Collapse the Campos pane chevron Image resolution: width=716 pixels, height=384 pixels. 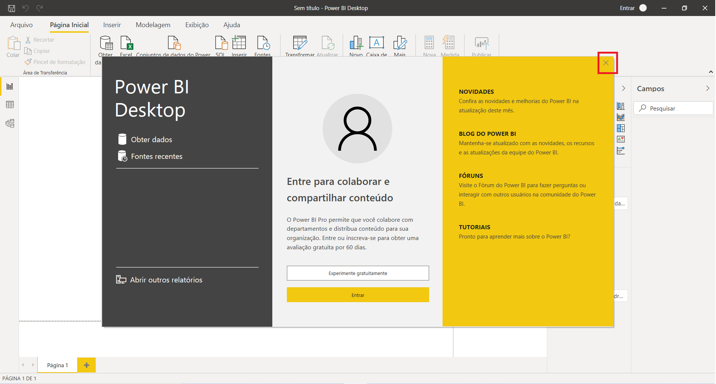707,89
